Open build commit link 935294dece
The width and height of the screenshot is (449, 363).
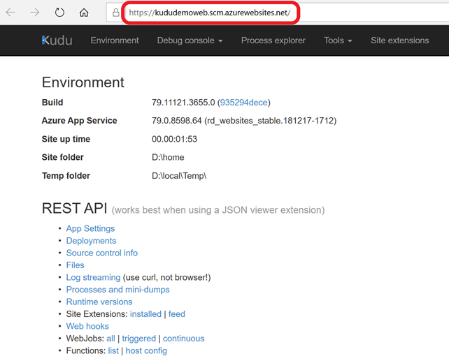243,103
